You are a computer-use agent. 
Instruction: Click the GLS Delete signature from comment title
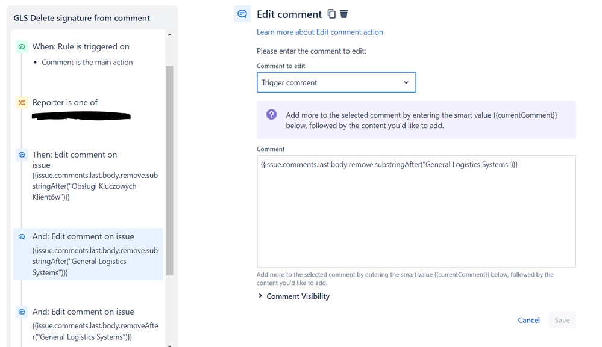pos(82,18)
